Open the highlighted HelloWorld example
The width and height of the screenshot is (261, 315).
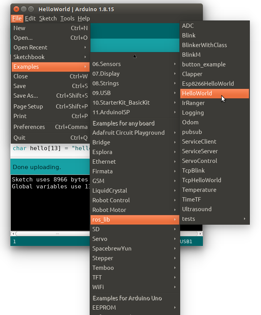pyautogui.click(x=214, y=93)
